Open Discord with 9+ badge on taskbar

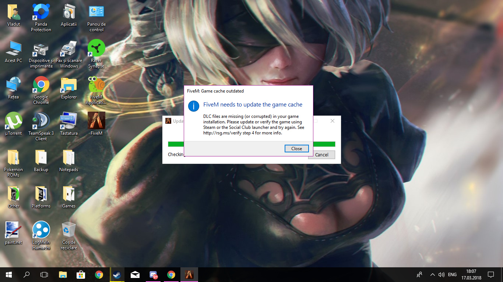pyautogui.click(x=153, y=275)
